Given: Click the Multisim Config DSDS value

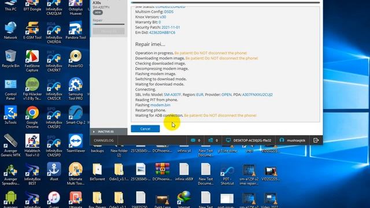Looking at the screenshot, I should (x=169, y=12).
